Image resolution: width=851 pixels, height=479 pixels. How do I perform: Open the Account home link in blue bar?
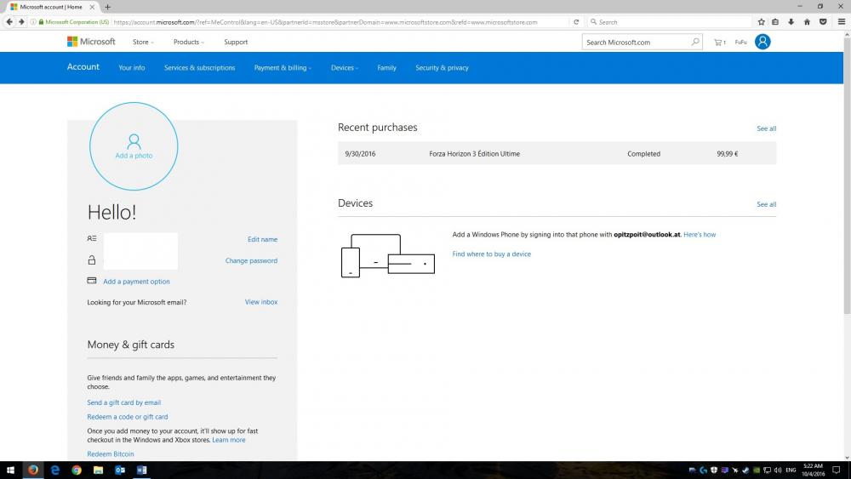[x=83, y=66]
